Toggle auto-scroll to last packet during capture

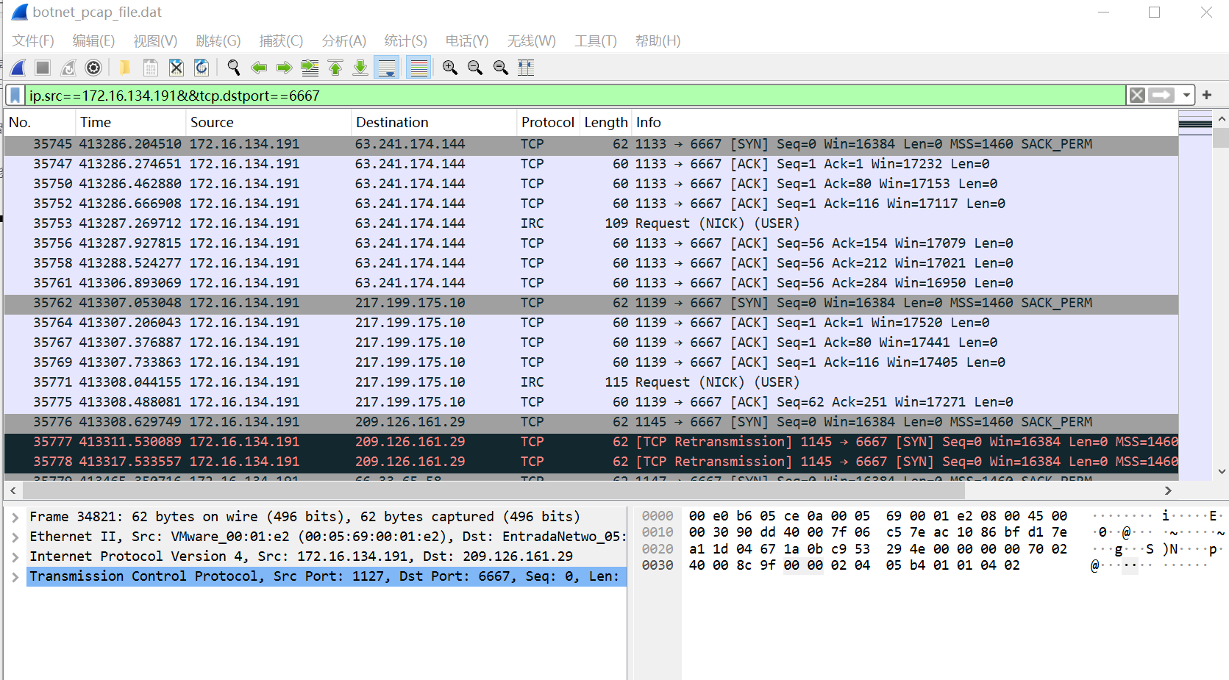point(387,68)
